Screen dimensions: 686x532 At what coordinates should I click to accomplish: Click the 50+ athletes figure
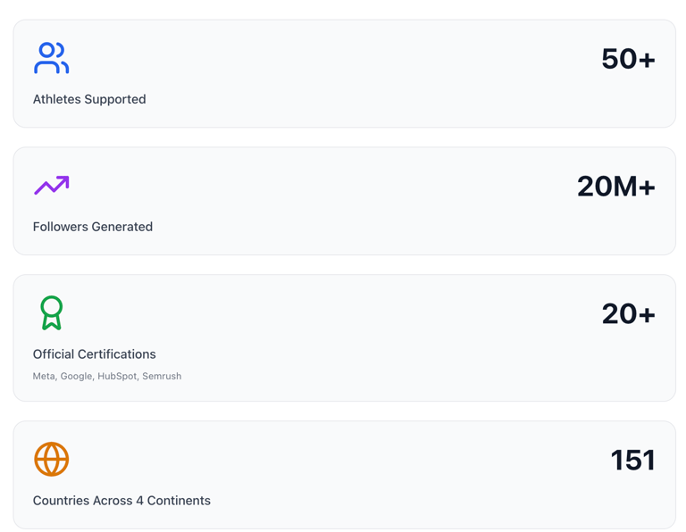[628, 59]
